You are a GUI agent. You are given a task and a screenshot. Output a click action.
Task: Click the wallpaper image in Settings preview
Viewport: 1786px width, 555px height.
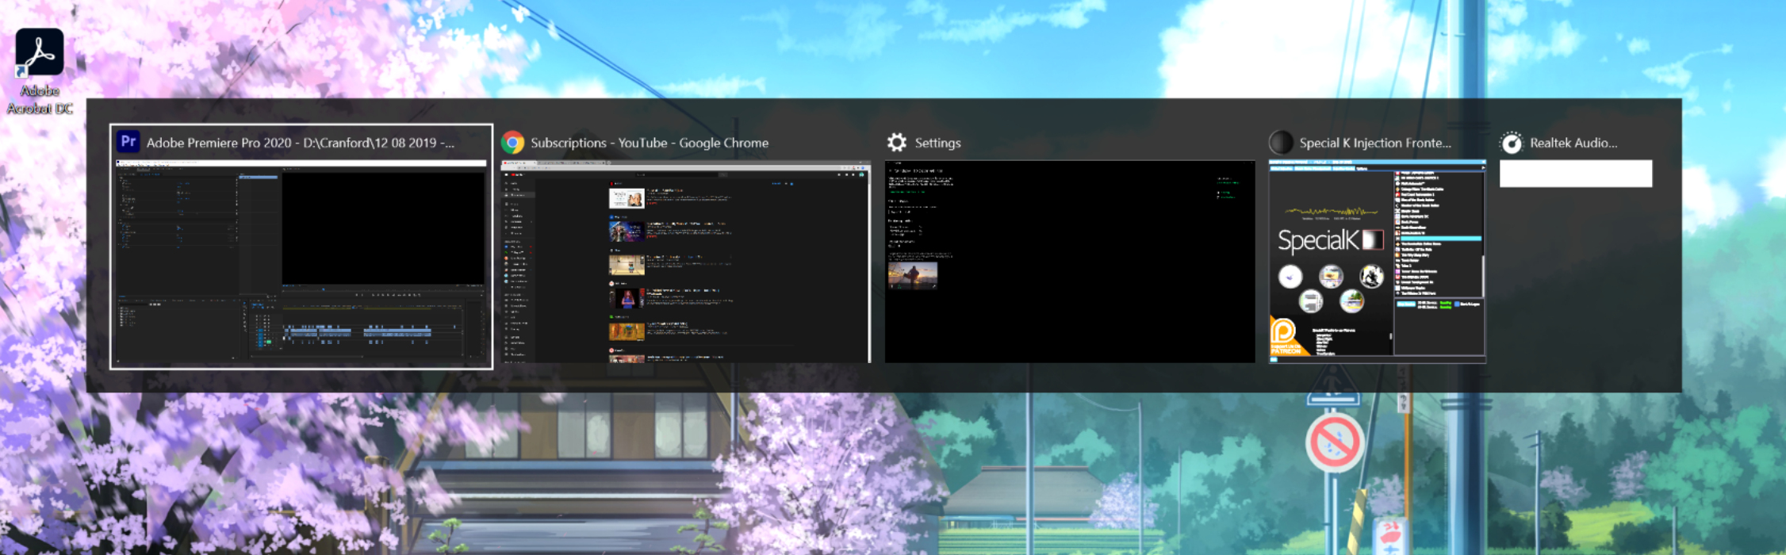(912, 275)
